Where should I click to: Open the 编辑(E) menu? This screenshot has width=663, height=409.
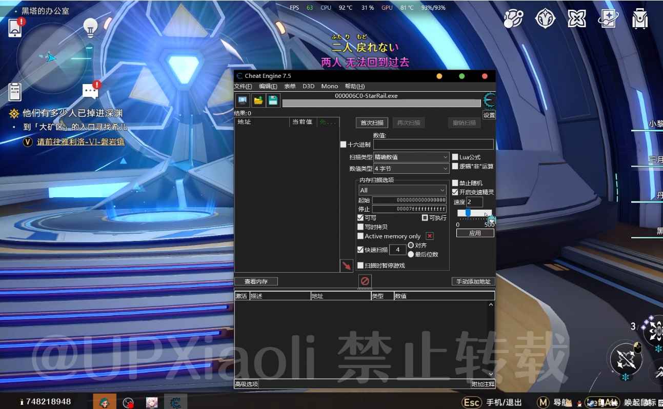268,86
